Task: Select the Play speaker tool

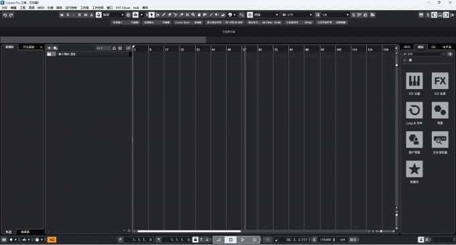Action: (x=217, y=15)
